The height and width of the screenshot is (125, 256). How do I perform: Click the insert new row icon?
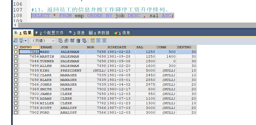pos(60,41)
